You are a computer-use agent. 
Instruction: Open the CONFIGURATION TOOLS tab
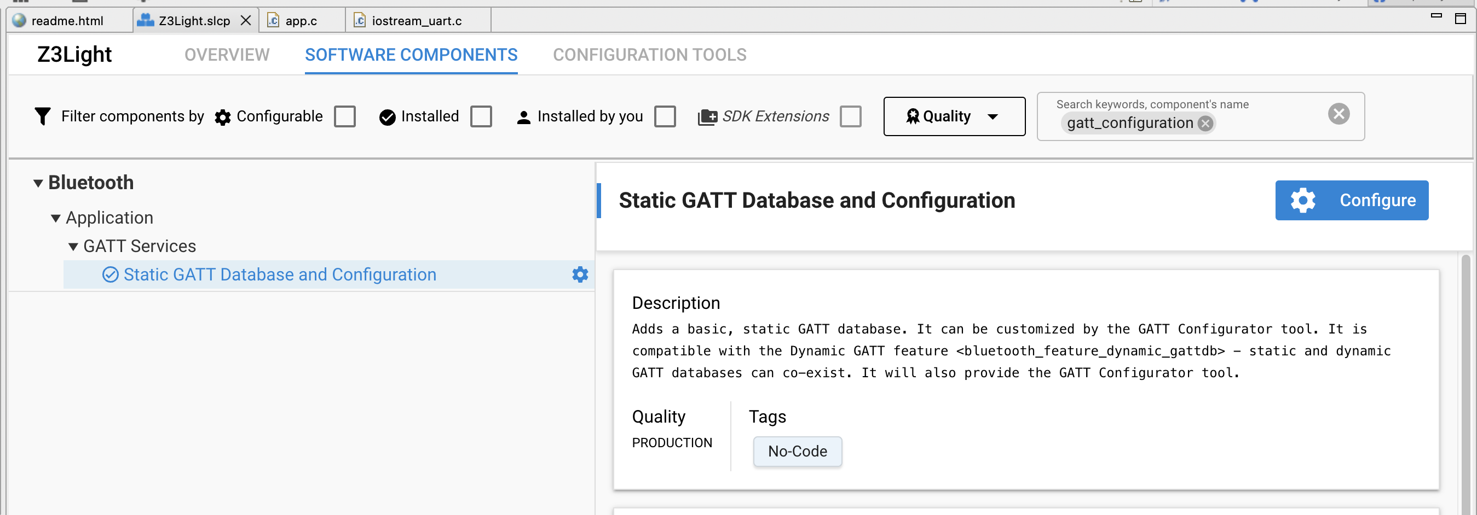649,55
